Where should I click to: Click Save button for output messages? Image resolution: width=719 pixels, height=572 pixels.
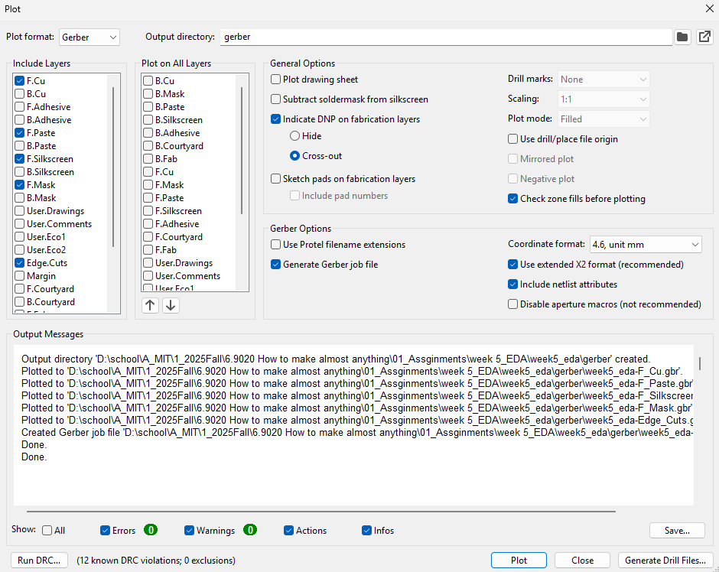[677, 531]
